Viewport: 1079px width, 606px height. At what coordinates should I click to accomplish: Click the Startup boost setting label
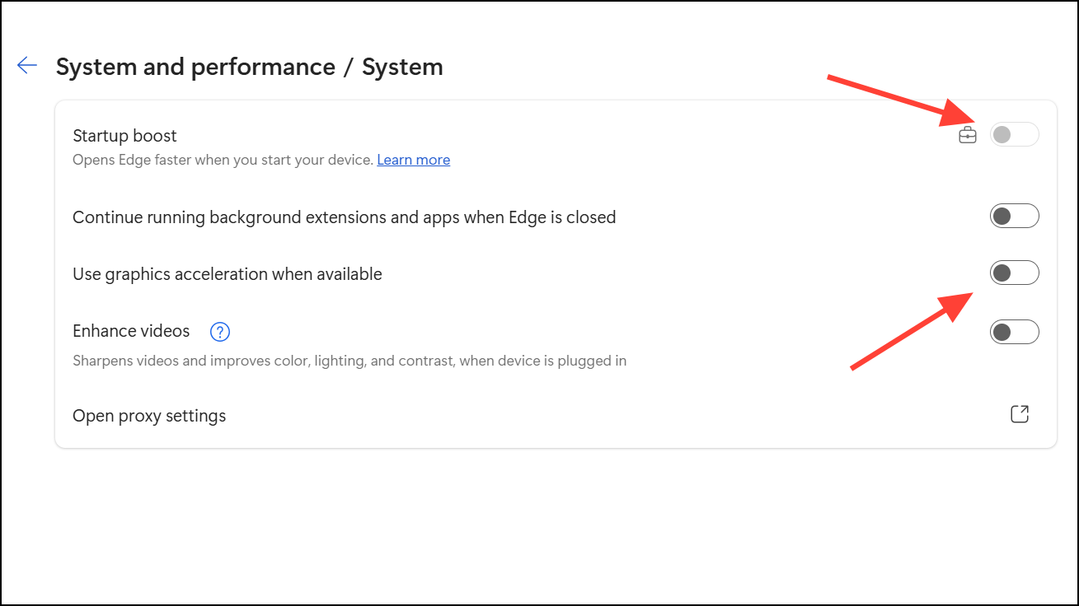coord(124,136)
